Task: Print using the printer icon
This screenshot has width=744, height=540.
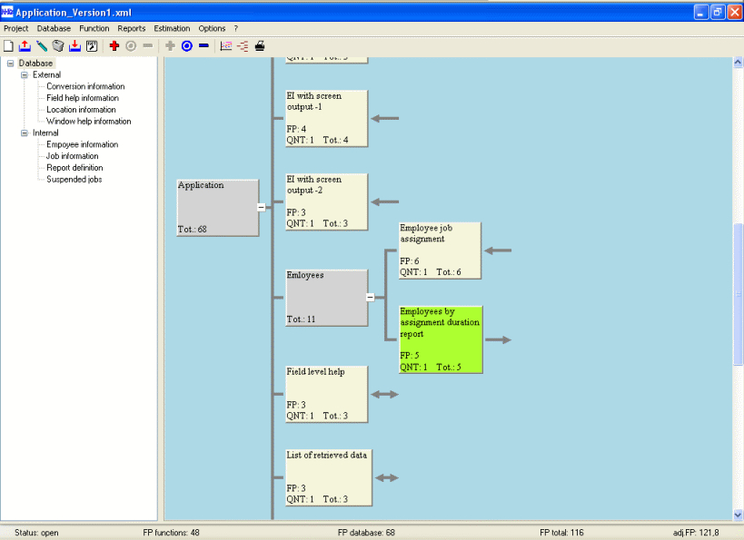Action: pyautogui.click(x=260, y=46)
